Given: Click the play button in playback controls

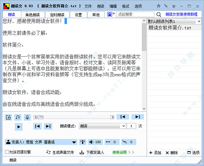Looking at the screenshot, I should (x=19, y=126).
